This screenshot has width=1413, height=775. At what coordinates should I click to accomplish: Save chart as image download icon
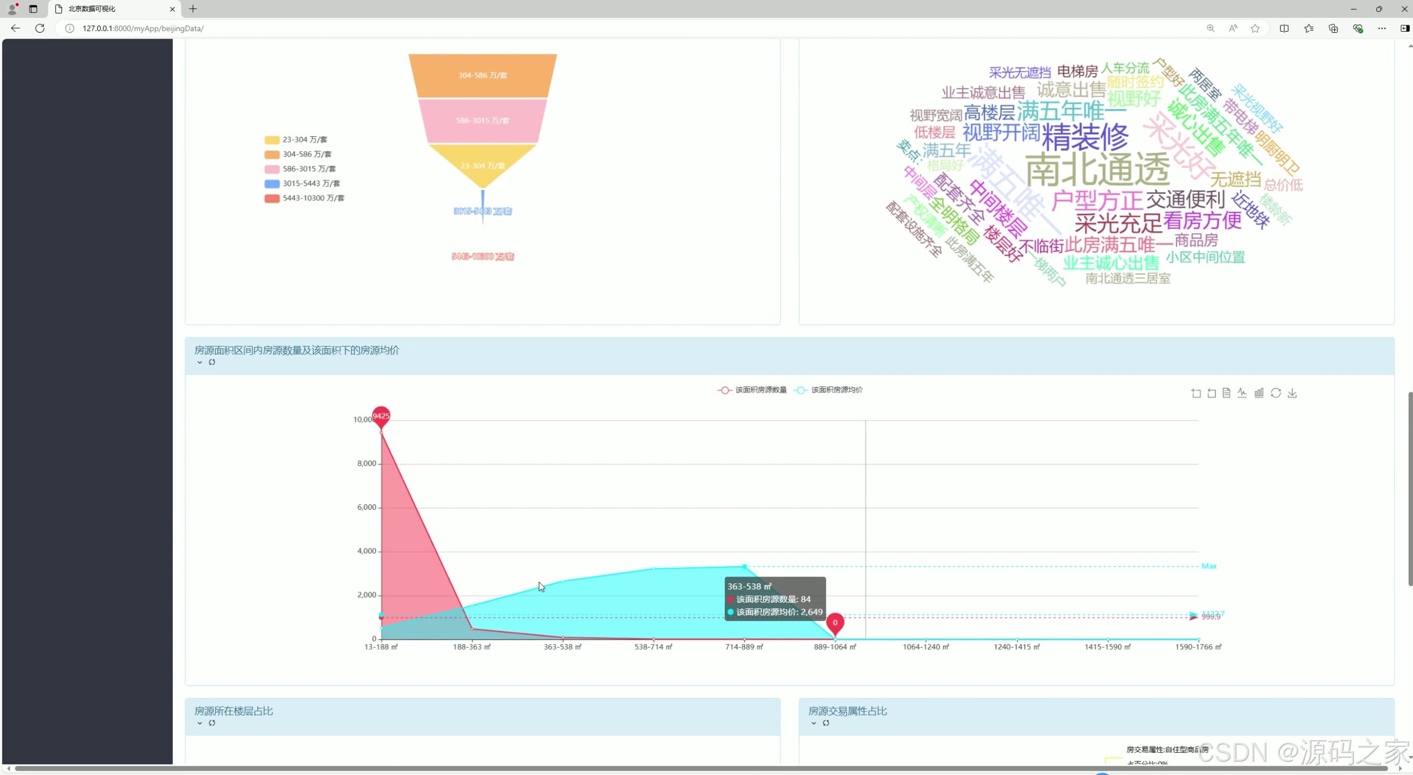[1292, 393]
